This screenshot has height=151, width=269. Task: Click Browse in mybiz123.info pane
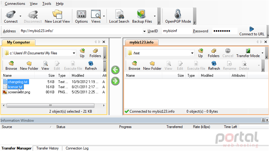coord(134,66)
